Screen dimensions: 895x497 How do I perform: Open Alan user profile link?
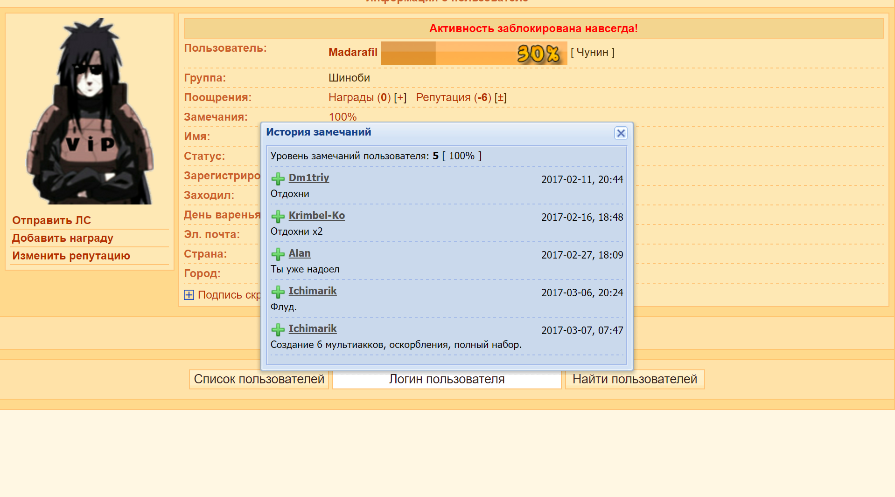300,253
